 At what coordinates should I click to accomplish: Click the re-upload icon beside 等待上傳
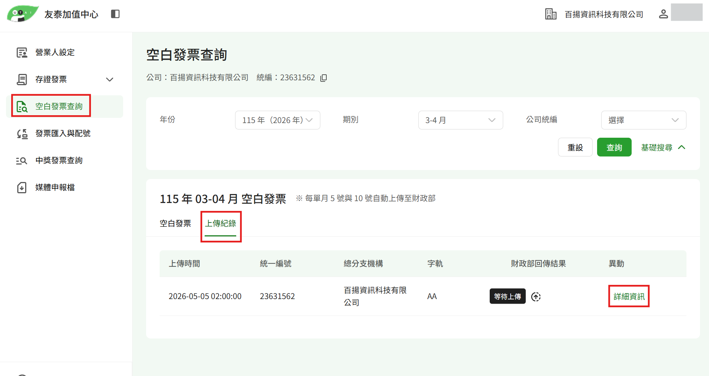pos(536,297)
